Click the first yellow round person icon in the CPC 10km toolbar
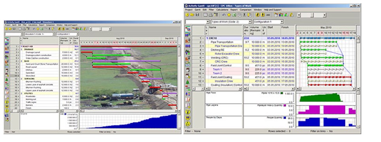 258,15
